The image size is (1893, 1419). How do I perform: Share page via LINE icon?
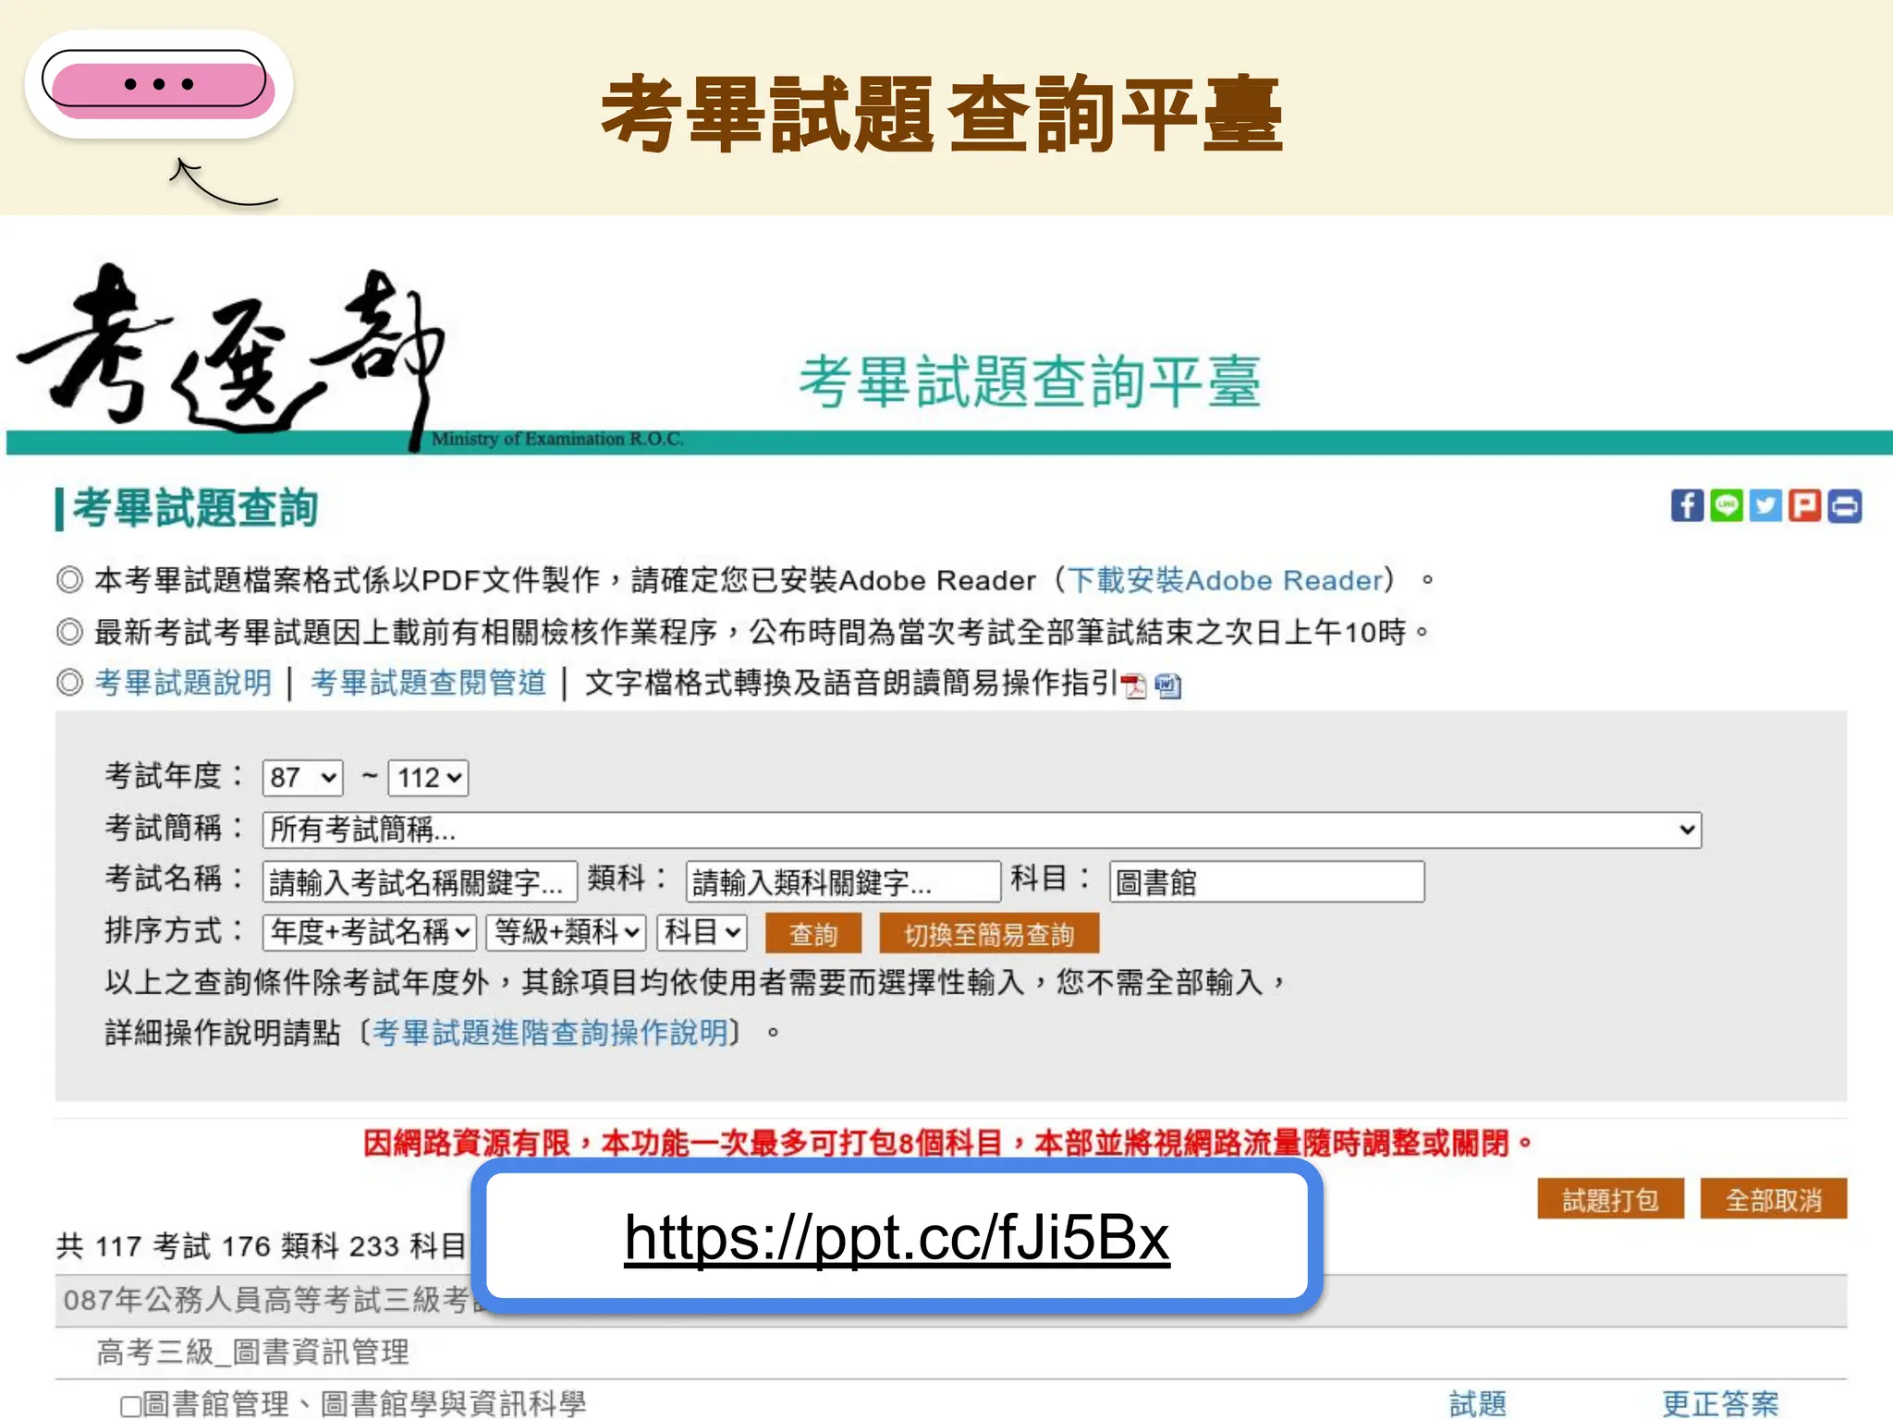coord(1726,506)
